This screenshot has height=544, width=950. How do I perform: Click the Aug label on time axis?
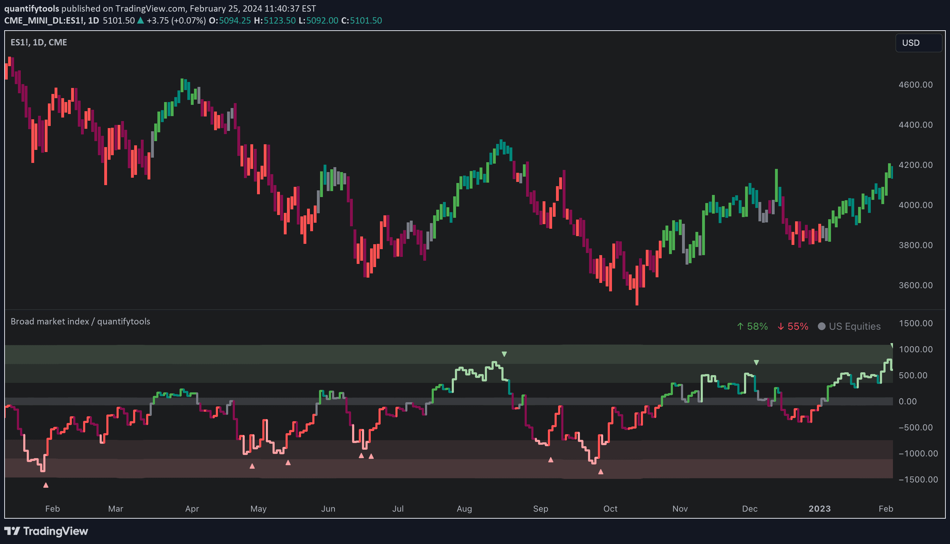pos(464,508)
